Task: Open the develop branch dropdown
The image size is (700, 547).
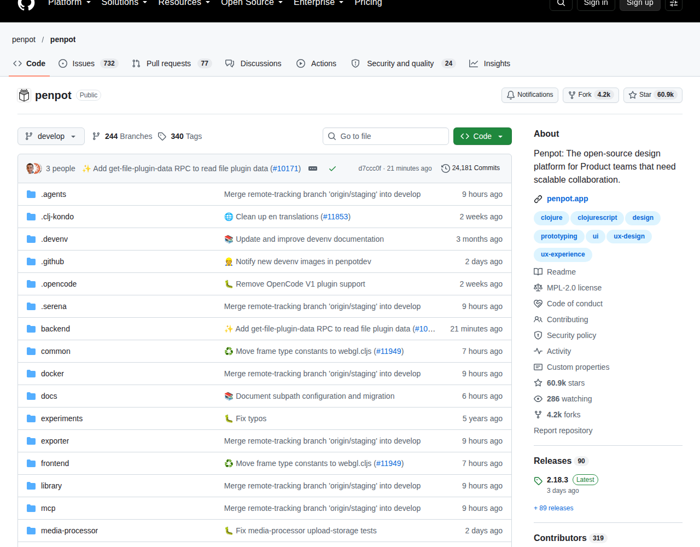Action: tap(51, 136)
